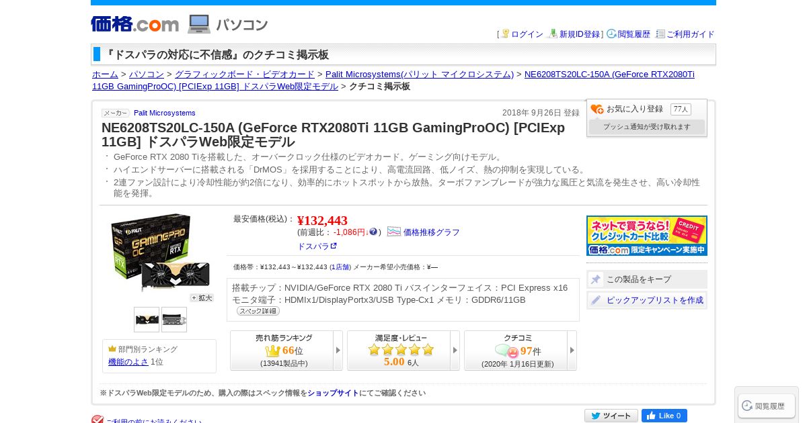The image size is (807, 423).
Task: Click the Facebook Like button
Action: [x=664, y=416]
